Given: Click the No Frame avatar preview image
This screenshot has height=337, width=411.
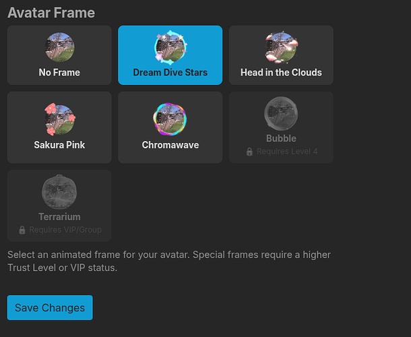Looking at the screenshot, I should click(x=59, y=47).
